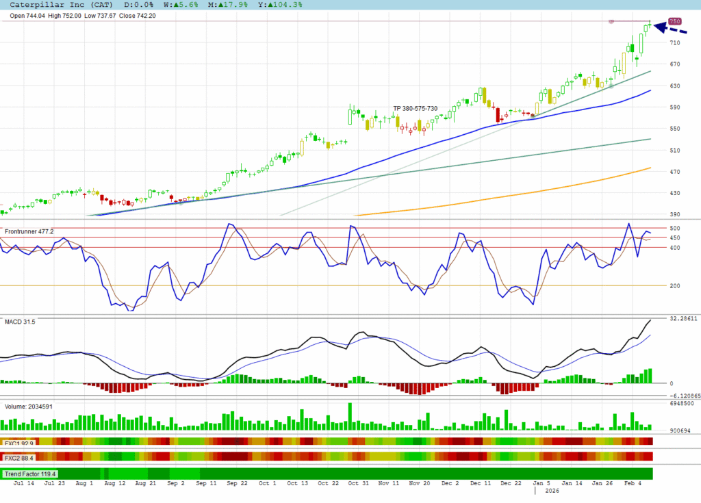The width and height of the screenshot is (701, 503).
Task: Click the Trend Factor 119.4 label
Action: click(x=31, y=473)
